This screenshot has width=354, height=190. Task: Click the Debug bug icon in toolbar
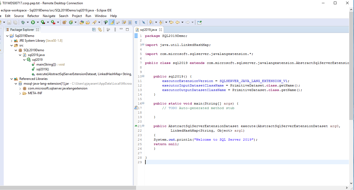(23, 23)
